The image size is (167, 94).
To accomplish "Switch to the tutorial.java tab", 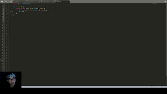I will click(x=63, y=2).
